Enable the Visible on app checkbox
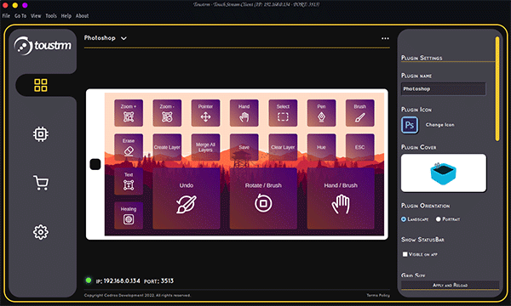 405,254
